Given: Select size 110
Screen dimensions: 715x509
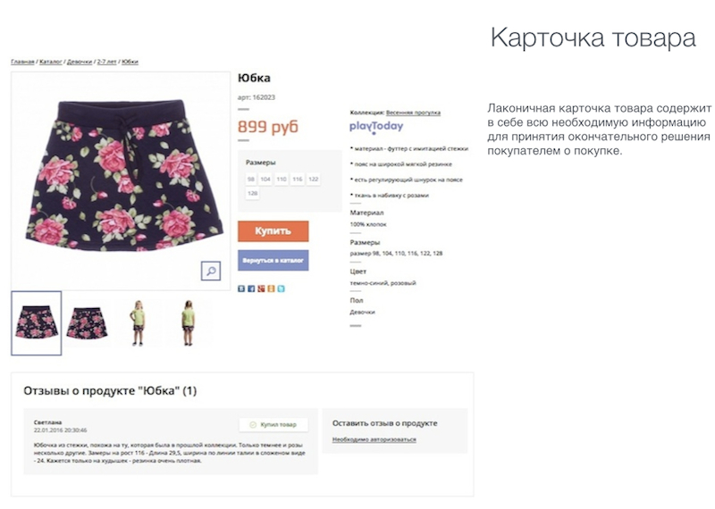Looking at the screenshot, I should 282,179.
